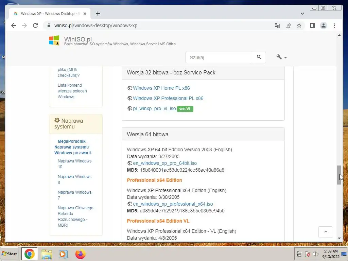This screenshot has width=348, height=261.
Task: Open pl_winxp_pro_vl_iso link
Action: tap(154, 108)
